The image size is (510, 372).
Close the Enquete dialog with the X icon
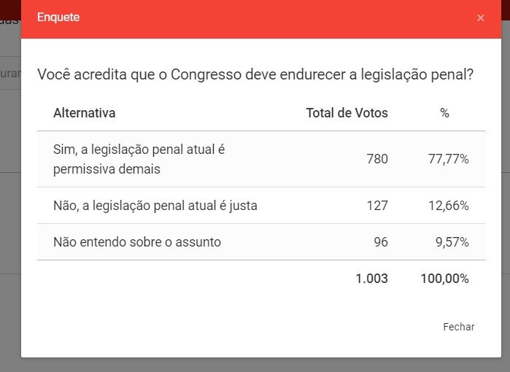(480, 18)
